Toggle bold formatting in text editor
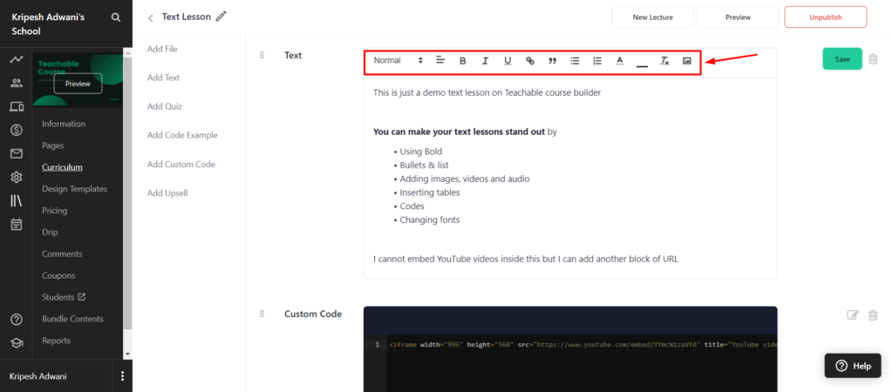This screenshot has height=392, width=893. 463,61
